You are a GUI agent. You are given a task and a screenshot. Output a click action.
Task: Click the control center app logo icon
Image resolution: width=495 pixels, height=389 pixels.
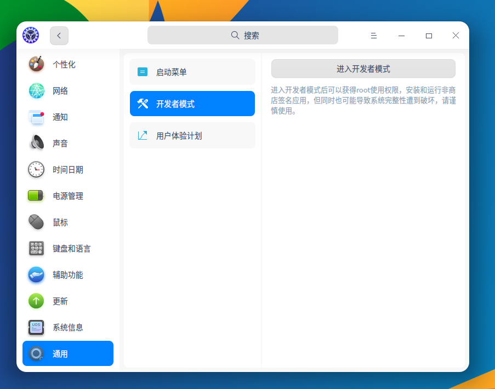pyautogui.click(x=31, y=35)
